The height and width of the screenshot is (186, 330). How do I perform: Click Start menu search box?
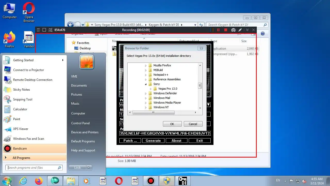click(x=34, y=168)
